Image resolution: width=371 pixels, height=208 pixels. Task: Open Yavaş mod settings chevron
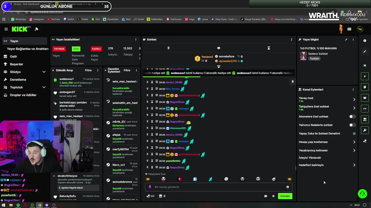pyautogui.click(x=354, y=99)
